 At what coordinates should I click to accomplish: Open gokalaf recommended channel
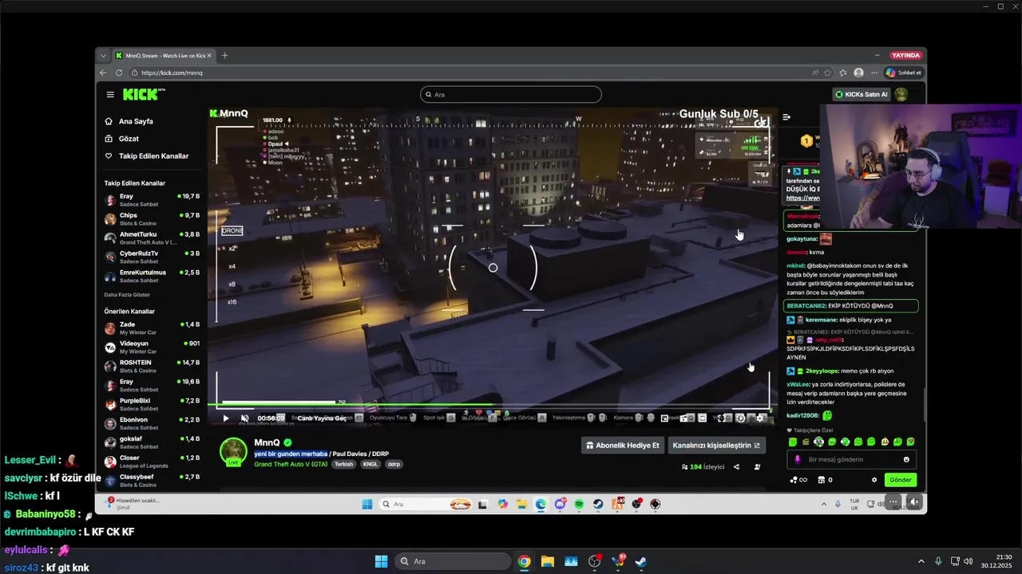pos(152,442)
